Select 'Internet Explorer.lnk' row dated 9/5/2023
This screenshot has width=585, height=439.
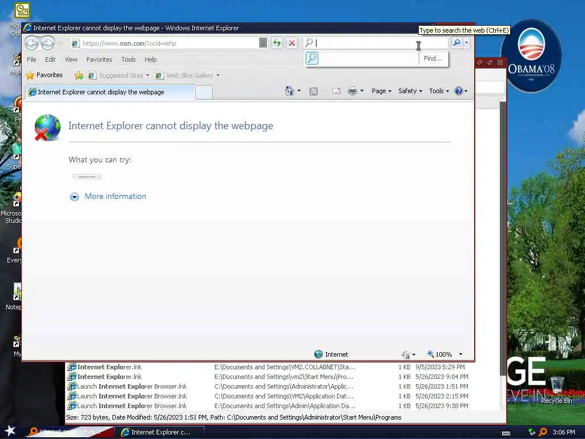coord(267,367)
